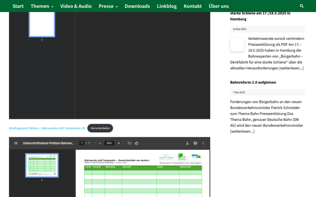Click weiterlesen in the Verkehrswende excerpt
Image resolution: width=316 pixels, height=197 pixels.
[x=291, y=68]
